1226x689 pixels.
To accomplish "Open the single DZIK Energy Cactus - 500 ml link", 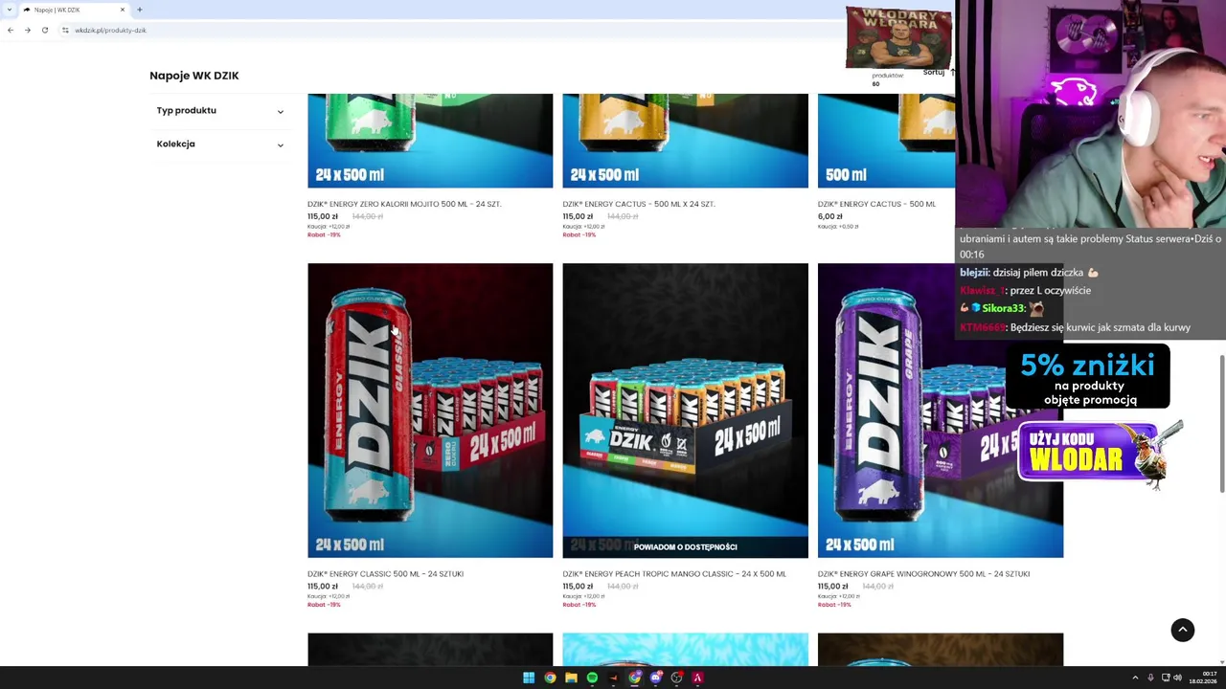I will (x=876, y=204).
